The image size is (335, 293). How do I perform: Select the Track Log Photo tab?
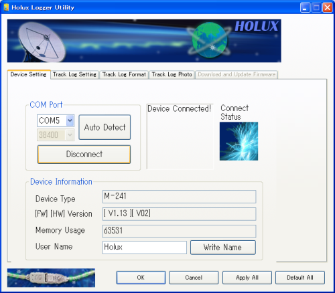tap(172, 74)
